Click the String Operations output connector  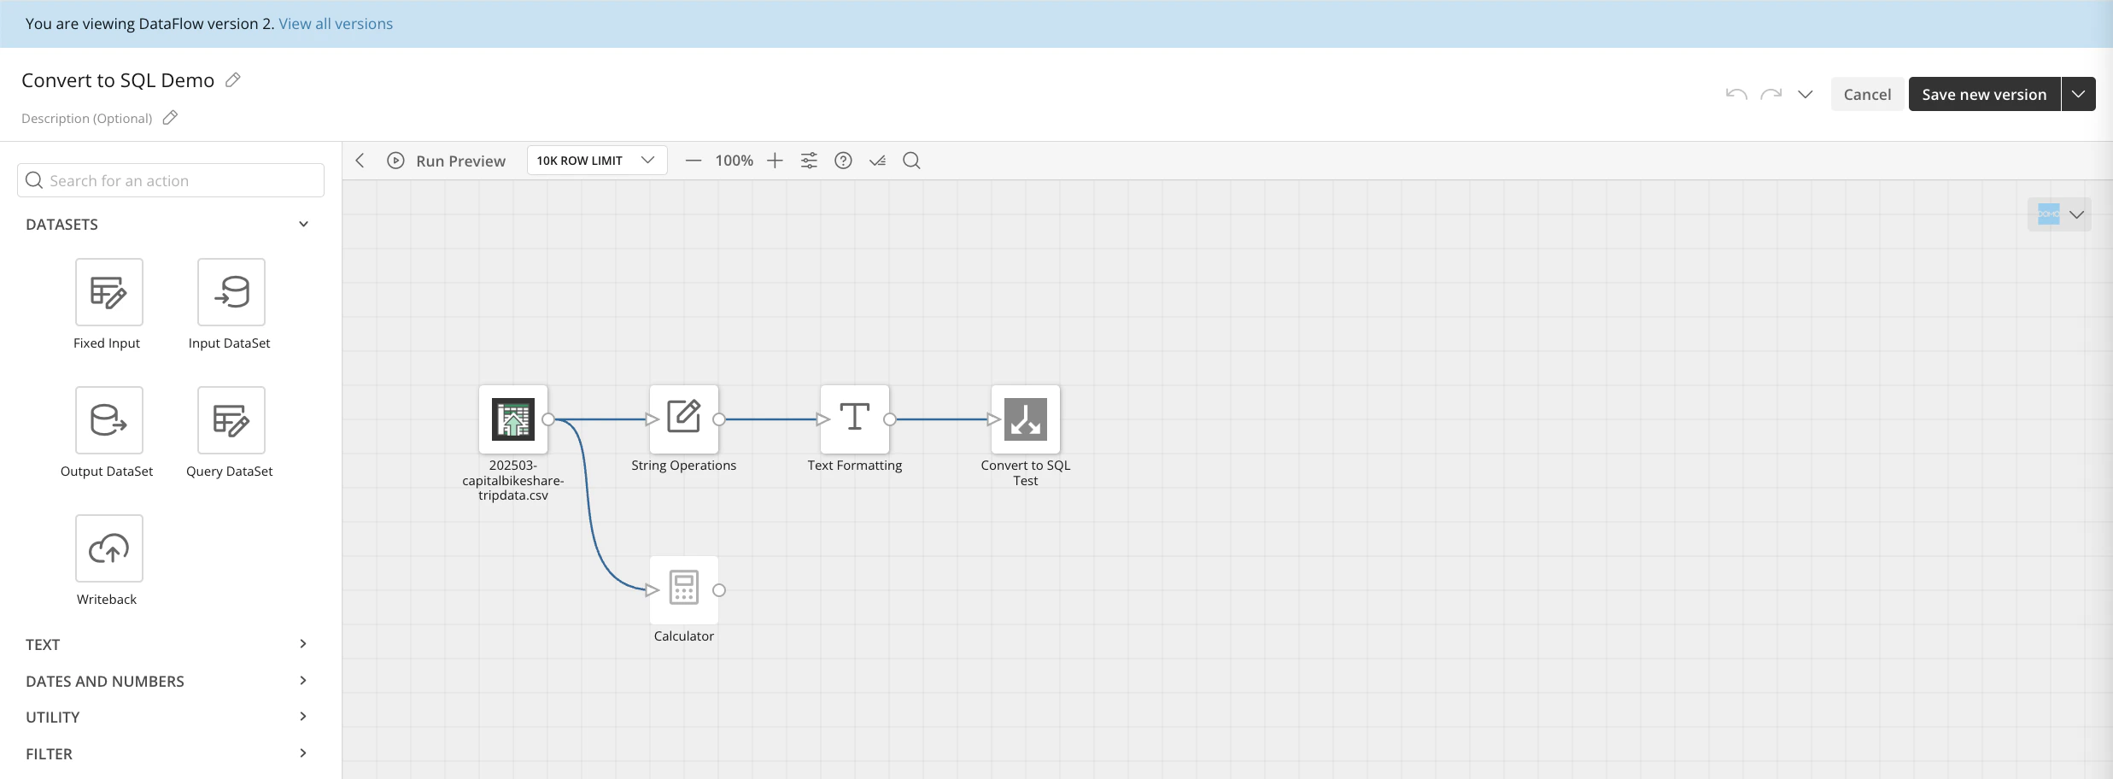[719, 419]
